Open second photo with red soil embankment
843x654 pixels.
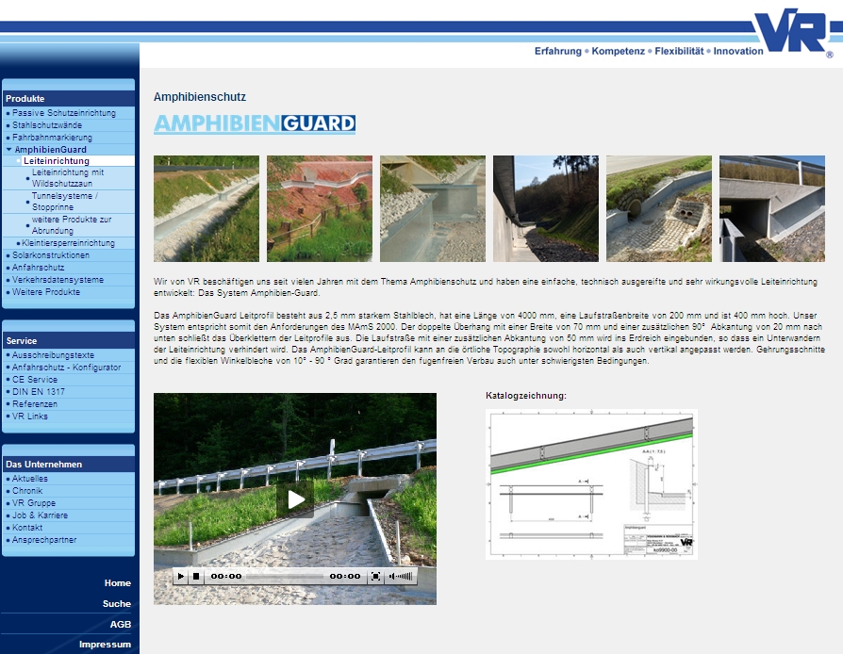[320, 209]
